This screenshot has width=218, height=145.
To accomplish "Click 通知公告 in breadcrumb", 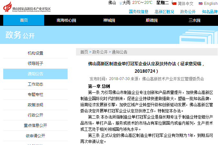I will coord(119,52).
